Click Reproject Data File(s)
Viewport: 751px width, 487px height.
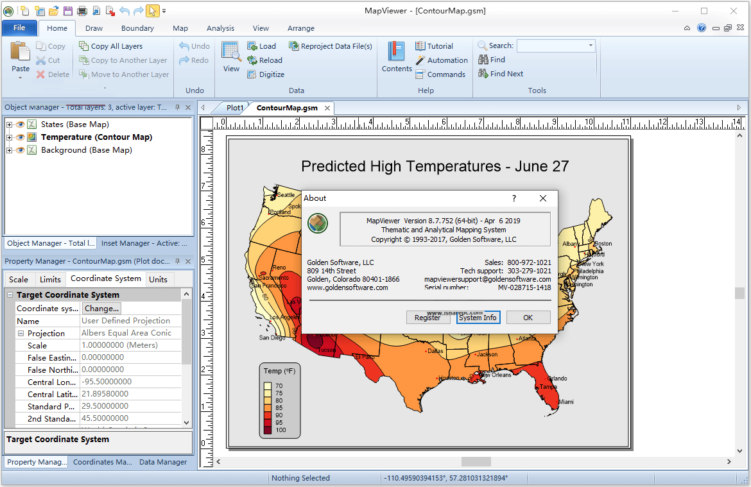[x=331, y=46]
